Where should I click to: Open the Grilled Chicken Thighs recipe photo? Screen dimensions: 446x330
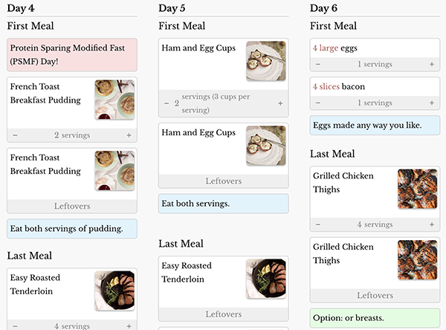click(418, 190)
